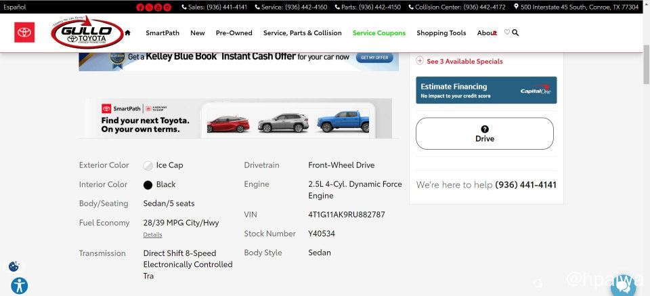
Task: Open the Pre-Owned menu
Action: [234, 33]
